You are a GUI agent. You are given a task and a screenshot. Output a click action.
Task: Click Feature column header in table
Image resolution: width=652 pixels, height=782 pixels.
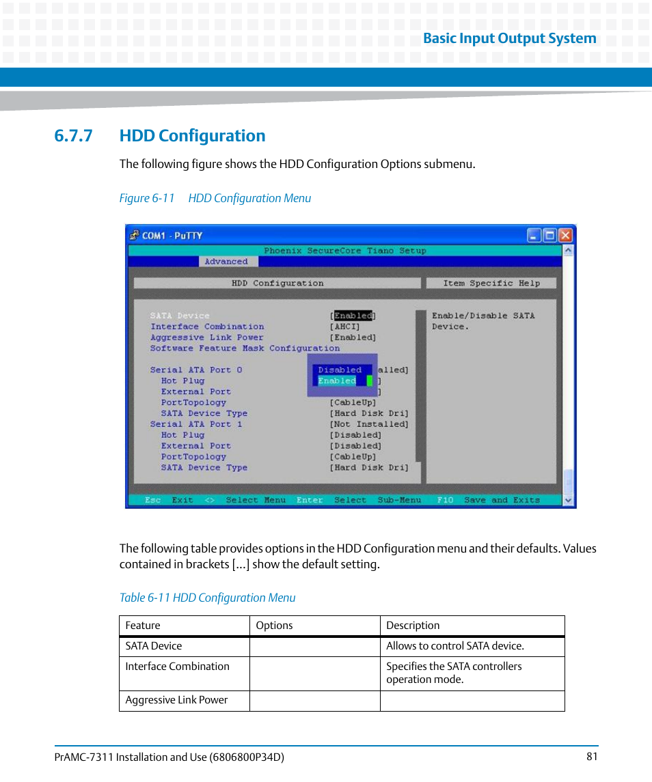[x=185, y=626]
